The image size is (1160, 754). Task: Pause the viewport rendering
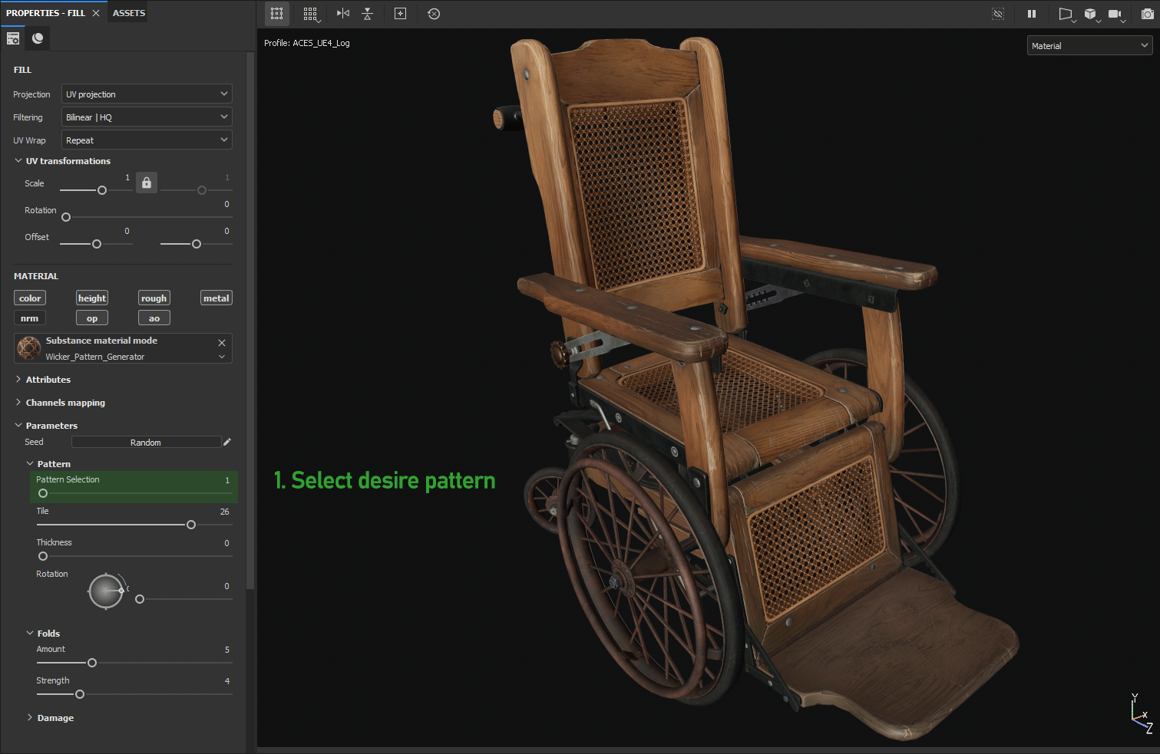point(1032,14)
